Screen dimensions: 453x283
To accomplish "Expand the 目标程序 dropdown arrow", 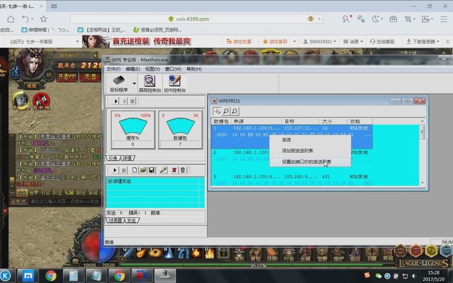I will 134,83.
